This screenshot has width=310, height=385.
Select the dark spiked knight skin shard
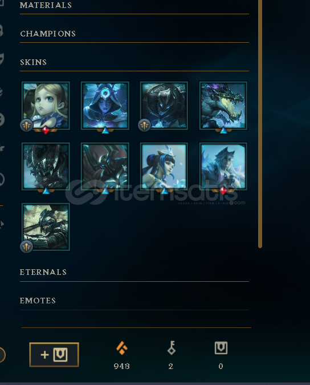(46, 166)
